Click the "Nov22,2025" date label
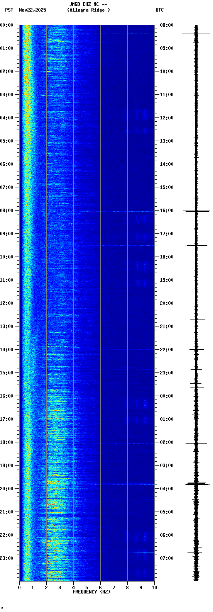 tap(32, 10)
